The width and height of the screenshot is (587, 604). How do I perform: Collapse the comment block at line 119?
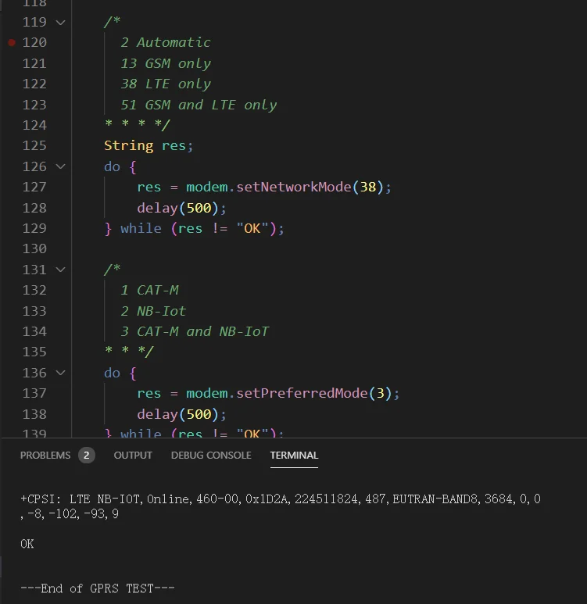(61, 23)
